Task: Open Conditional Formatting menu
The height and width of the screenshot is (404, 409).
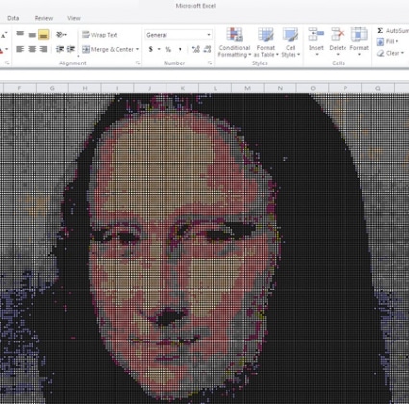Action: point(235,42)
